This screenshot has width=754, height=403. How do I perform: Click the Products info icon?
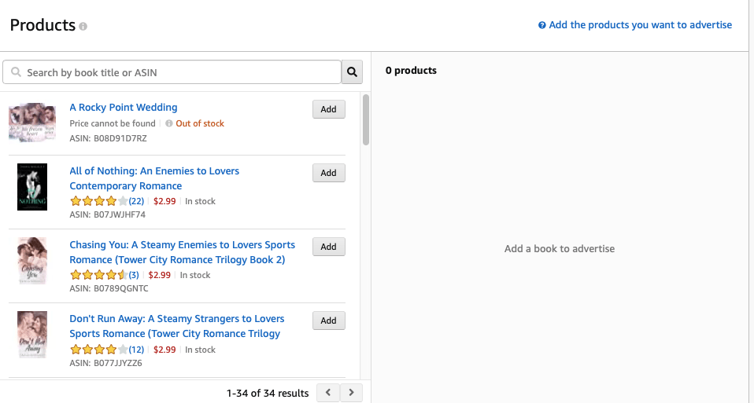[83, 27]
